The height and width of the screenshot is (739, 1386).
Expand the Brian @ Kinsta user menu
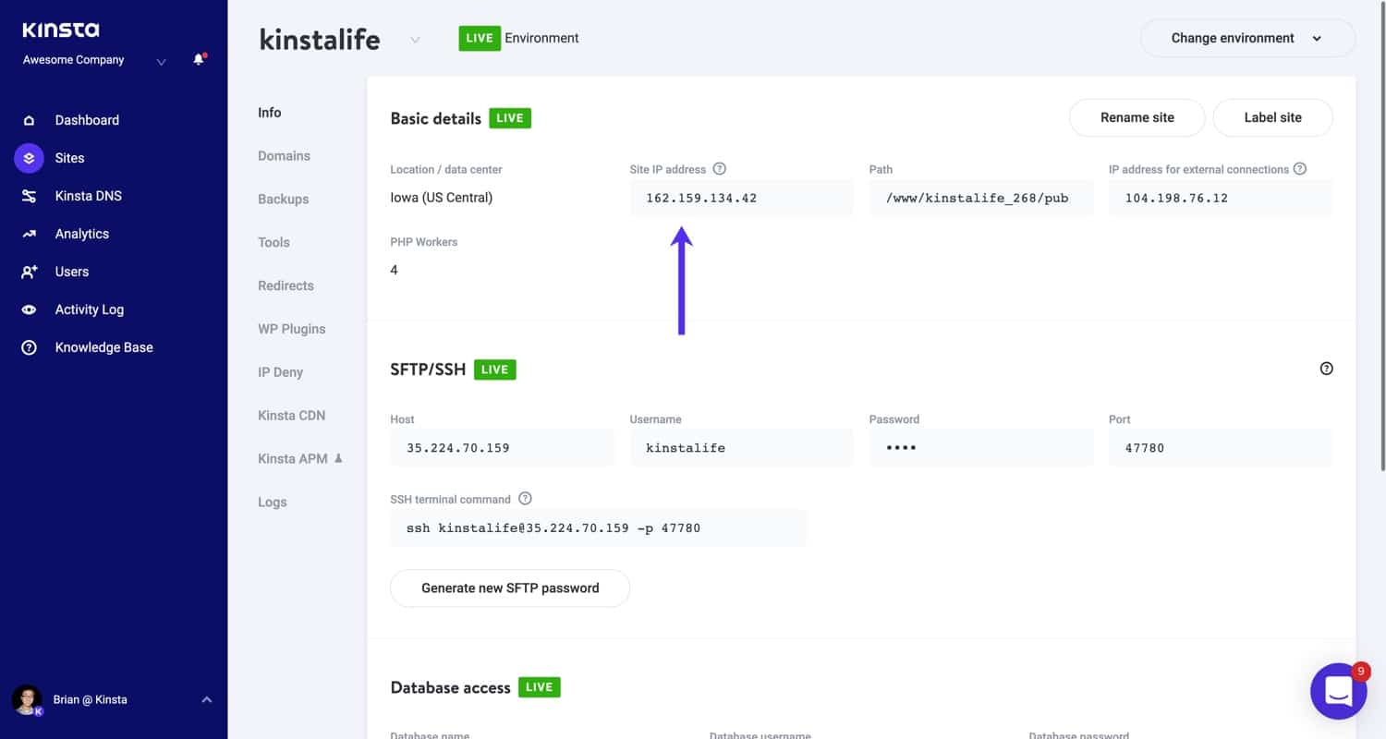pyautogui.click(x=207, y=700)
